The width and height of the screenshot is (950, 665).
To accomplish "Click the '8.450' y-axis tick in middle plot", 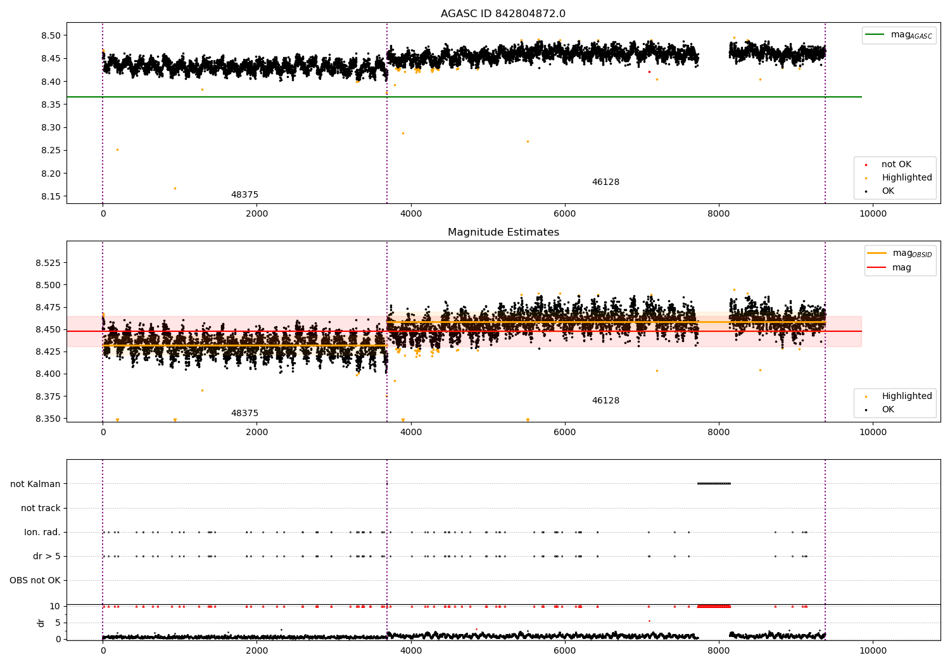I will tap(49, 329).
